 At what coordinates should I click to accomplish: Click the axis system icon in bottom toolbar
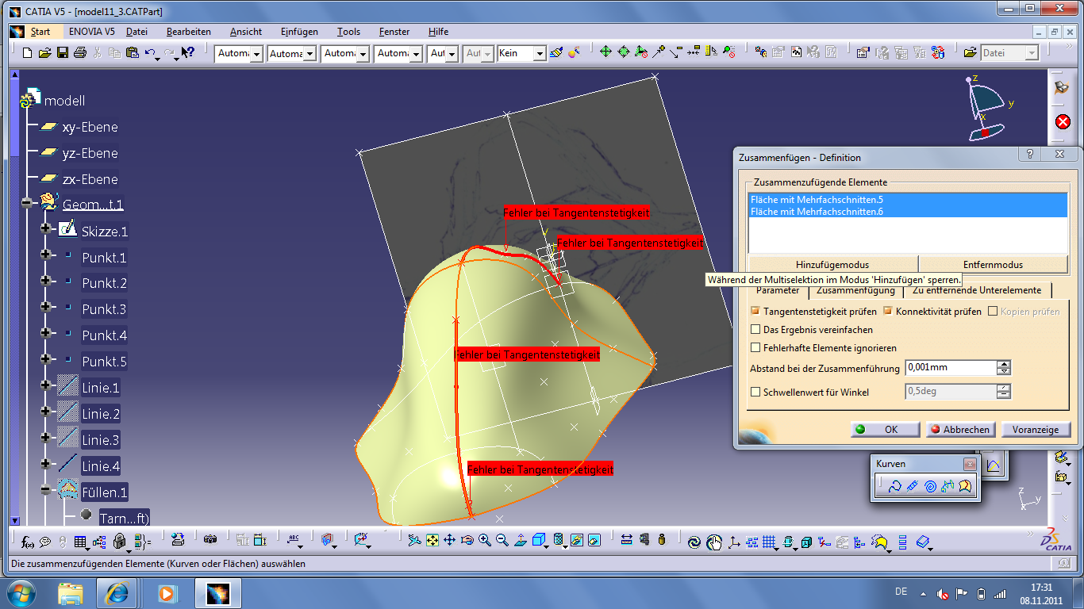coord(733,542)
